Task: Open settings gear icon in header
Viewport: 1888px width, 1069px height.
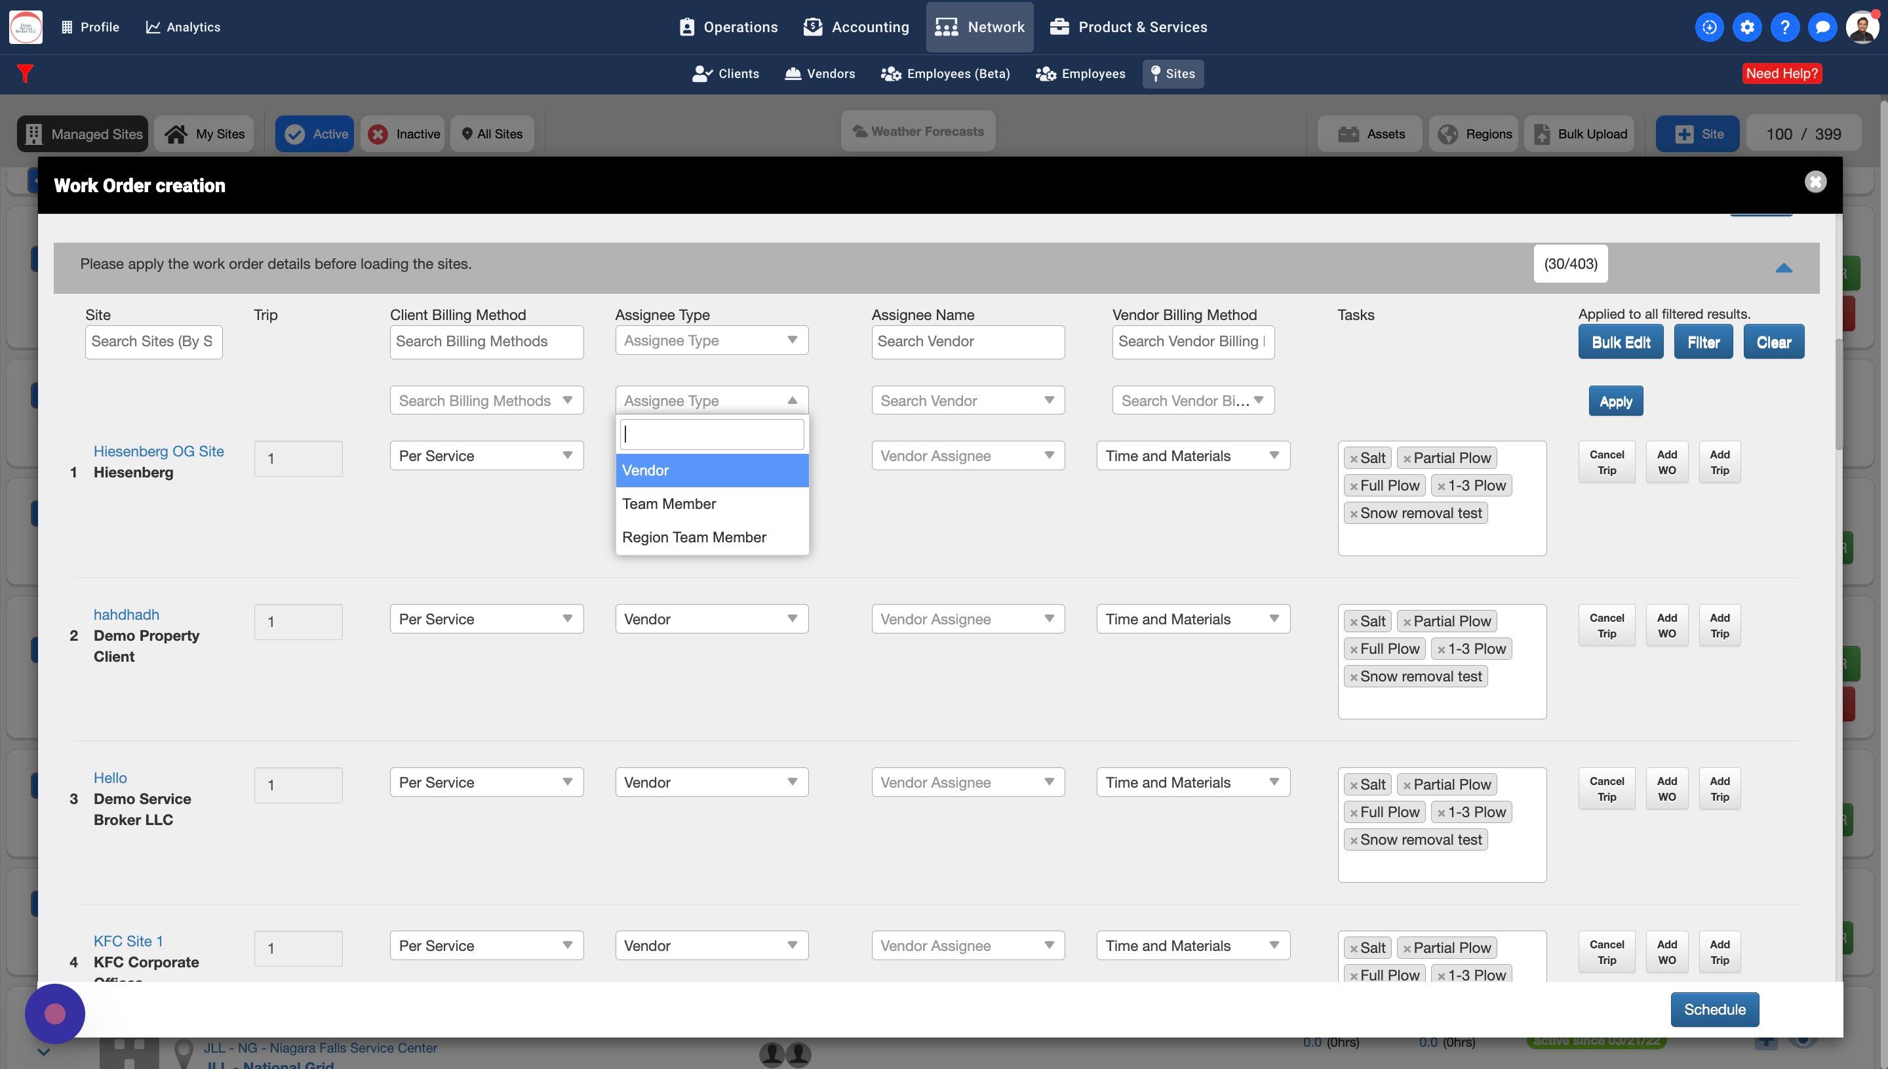Action: 1747,27
